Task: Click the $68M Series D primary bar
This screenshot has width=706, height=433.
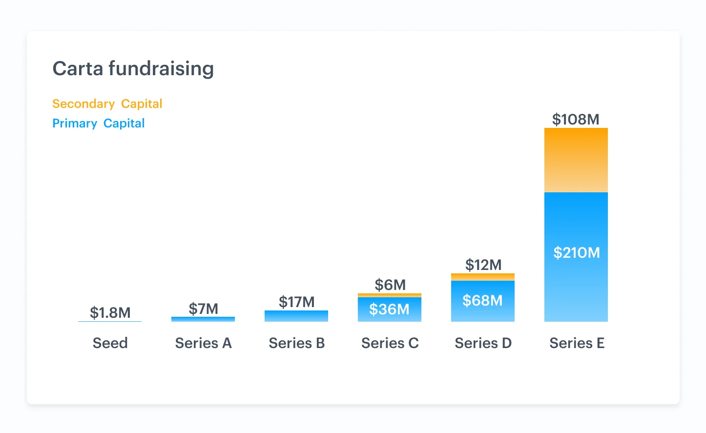Action: [483, 301]
